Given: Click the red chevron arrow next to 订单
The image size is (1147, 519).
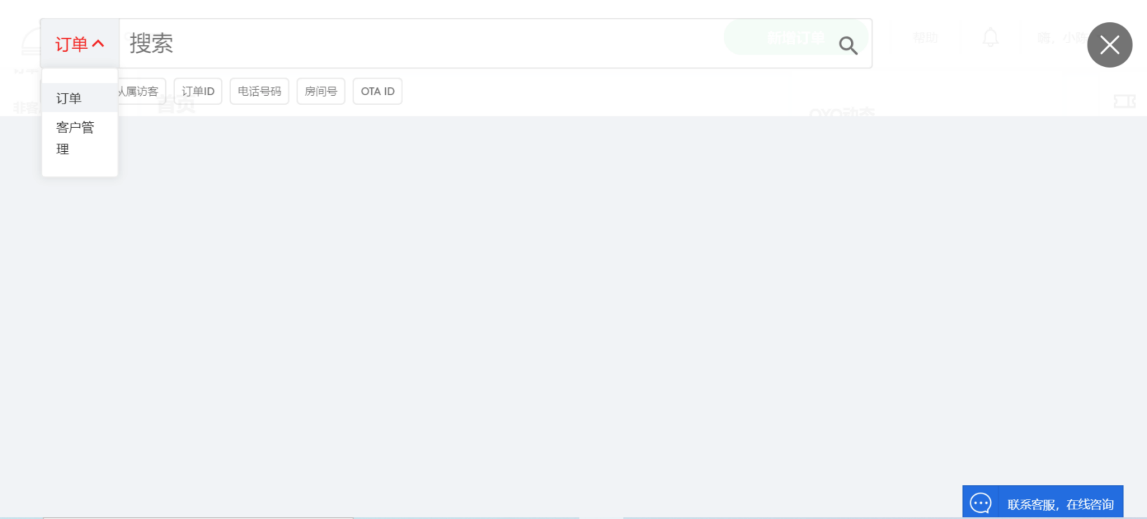Looking at the screenshot, I should pos(98,43).
